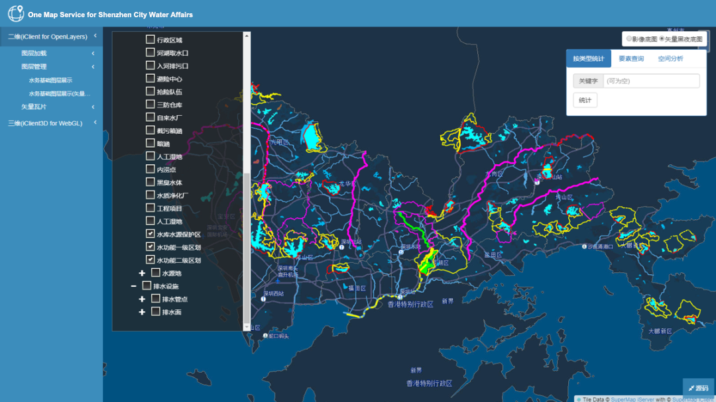Viewport: 716px width, 402px height.
Task: Switch to the 要素查询 tab
Action: point(631,58)
